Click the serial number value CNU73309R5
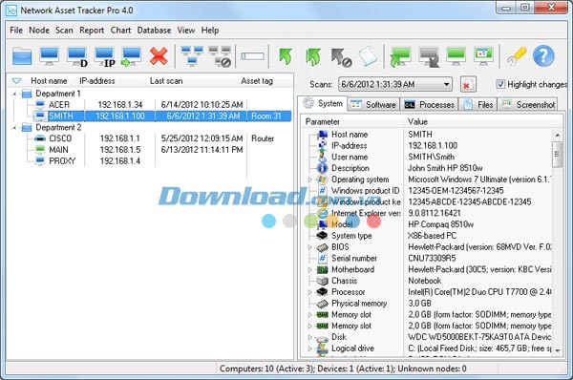The height and width of the screenshot is (380, 573). click(432, 259)
